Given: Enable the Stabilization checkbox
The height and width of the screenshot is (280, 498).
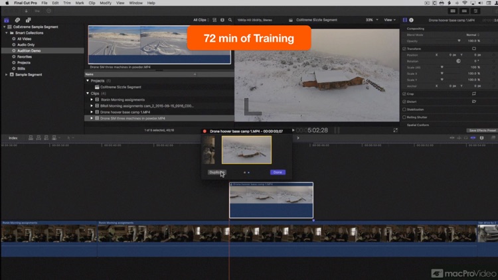Looking at the screenshot, I should click(404, 109).
